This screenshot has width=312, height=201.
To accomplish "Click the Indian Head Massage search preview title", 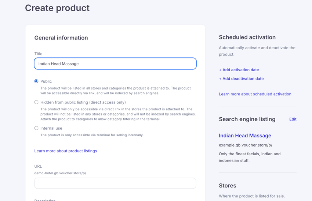I will [245, 136].
